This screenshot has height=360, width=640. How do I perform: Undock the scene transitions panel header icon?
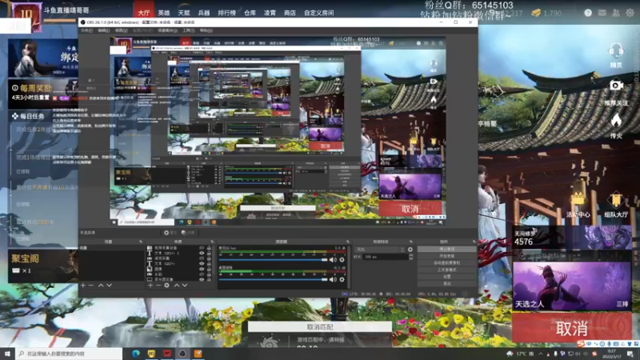(411, 242)
